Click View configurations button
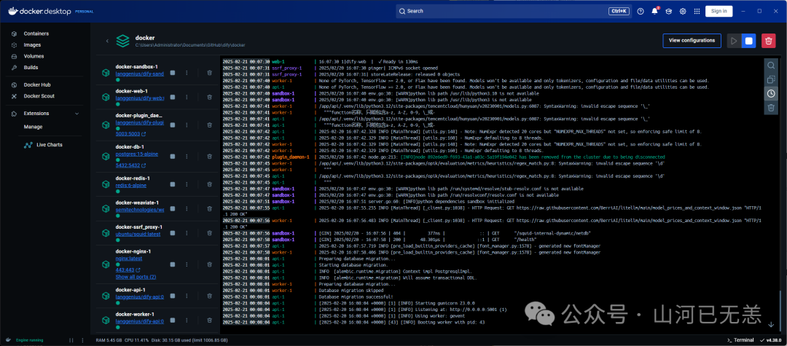Image resolution: width=787 pixels, height=346 pixels. (x=692, y=41)
